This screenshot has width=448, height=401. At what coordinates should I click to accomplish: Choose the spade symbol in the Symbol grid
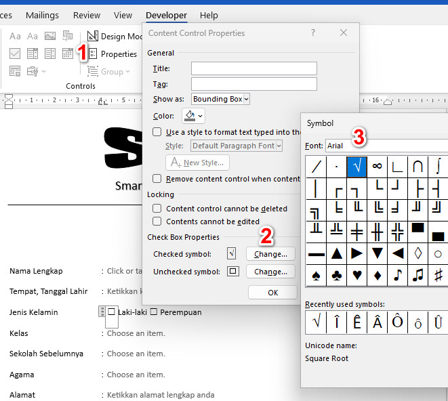[x=317, y=276]
